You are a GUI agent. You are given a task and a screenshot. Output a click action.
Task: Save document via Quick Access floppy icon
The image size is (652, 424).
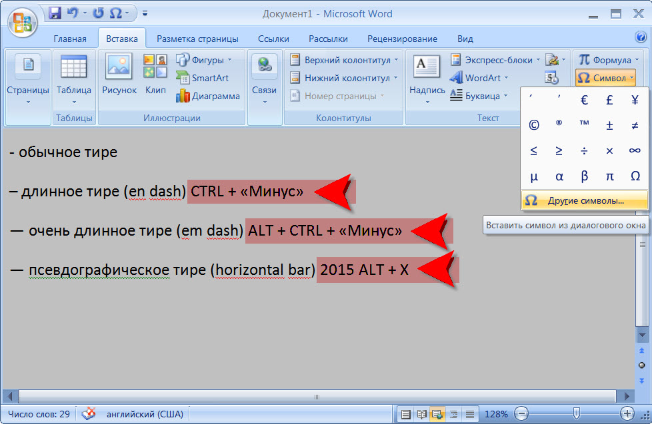click(55, 13)
